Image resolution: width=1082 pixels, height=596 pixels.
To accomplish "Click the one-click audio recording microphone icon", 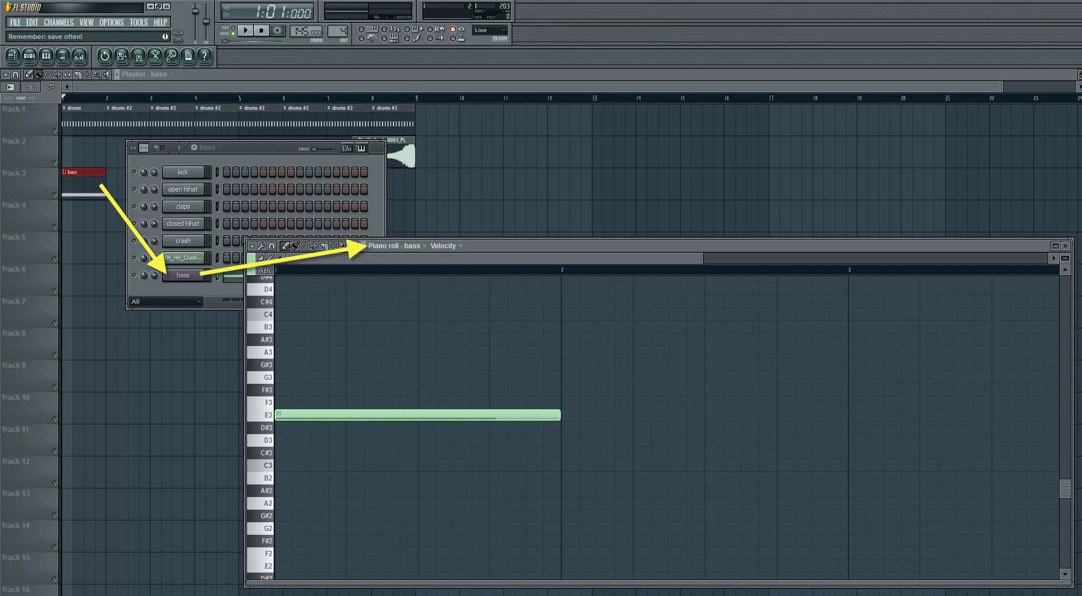I will pyautogui.click(x=171, y=56).
